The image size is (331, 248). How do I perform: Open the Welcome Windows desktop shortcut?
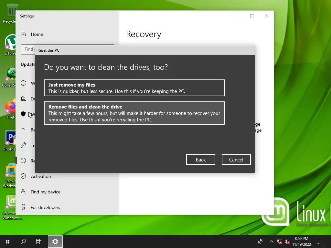pyautogui.click(x=11, y=208)
